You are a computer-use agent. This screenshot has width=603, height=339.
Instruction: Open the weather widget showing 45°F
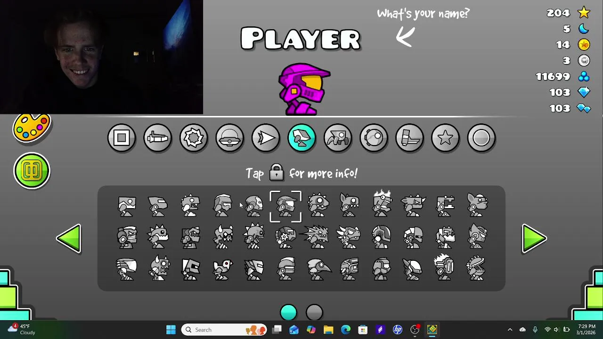[22, 329]
